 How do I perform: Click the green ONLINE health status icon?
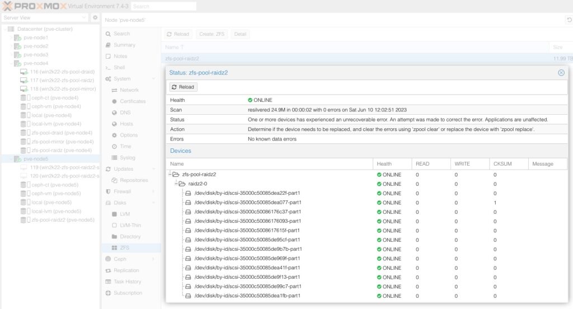pos(250,100)
